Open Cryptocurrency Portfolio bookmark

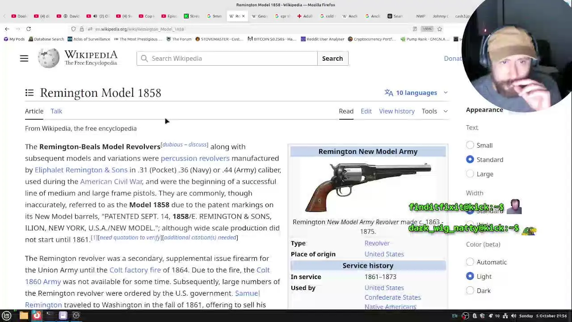pyautogui.click(x=372, y=39)
